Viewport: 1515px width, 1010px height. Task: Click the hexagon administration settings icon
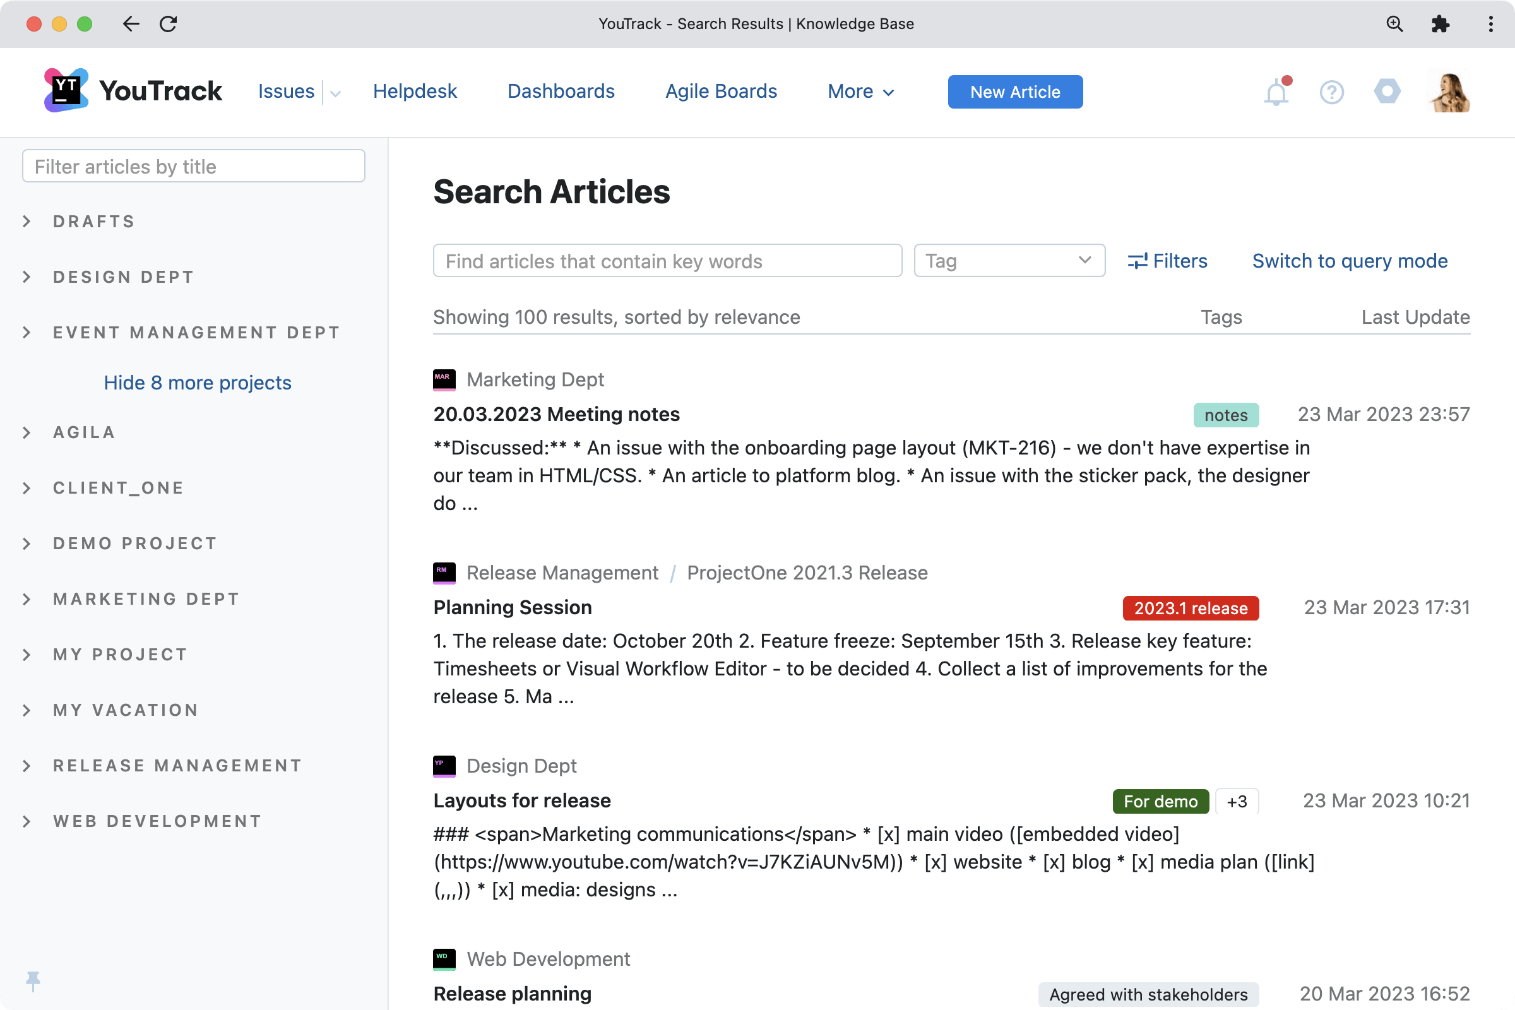[1387, 92]
